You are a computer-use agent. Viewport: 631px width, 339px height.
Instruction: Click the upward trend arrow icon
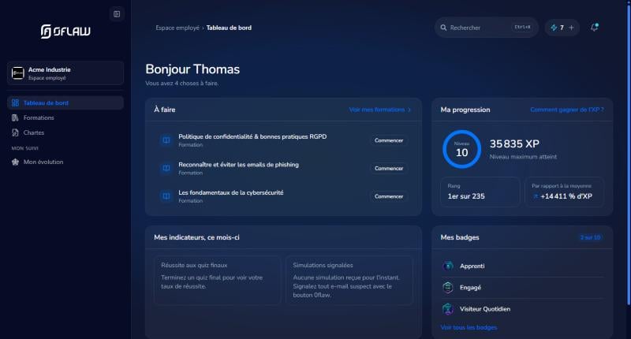(x=536, y=196)
